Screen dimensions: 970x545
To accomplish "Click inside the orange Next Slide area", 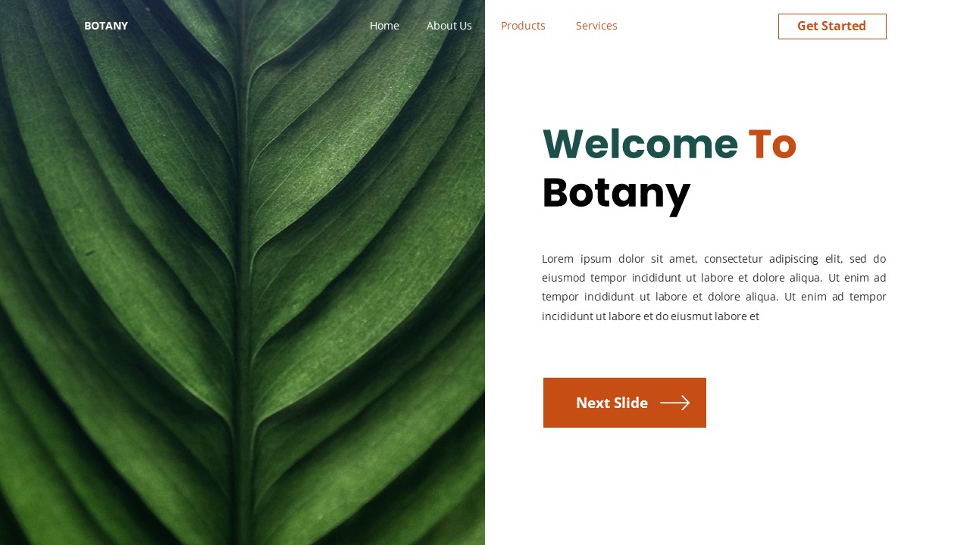I will click(x=612, y=403).
